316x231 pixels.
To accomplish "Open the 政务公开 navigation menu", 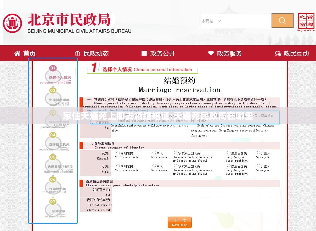I will point(158,53).
